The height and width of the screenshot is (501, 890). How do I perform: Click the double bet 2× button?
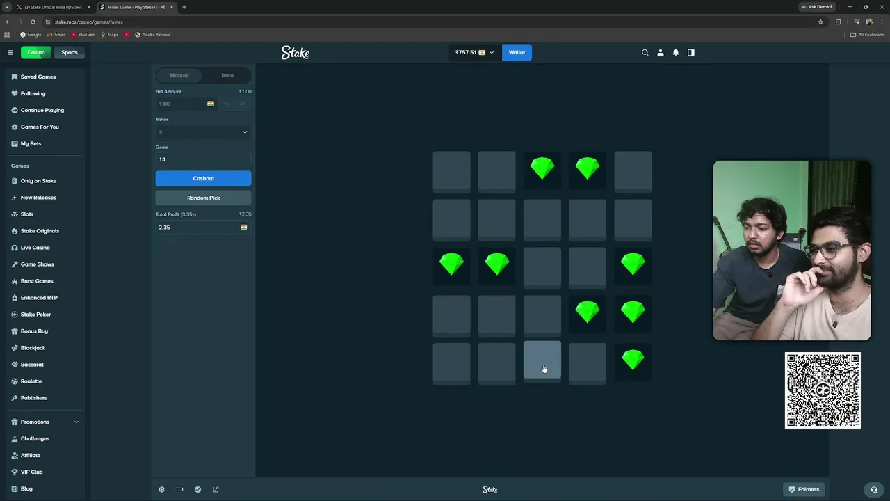coord(243,104)
